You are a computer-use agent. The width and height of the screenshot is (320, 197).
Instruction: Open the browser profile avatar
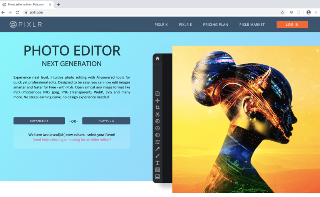tap(308, 12)
